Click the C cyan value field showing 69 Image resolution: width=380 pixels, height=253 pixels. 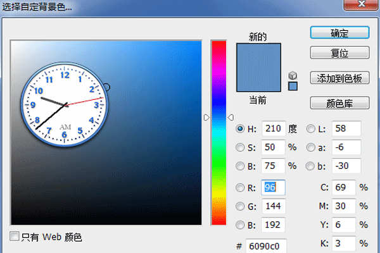click(342, 188)
